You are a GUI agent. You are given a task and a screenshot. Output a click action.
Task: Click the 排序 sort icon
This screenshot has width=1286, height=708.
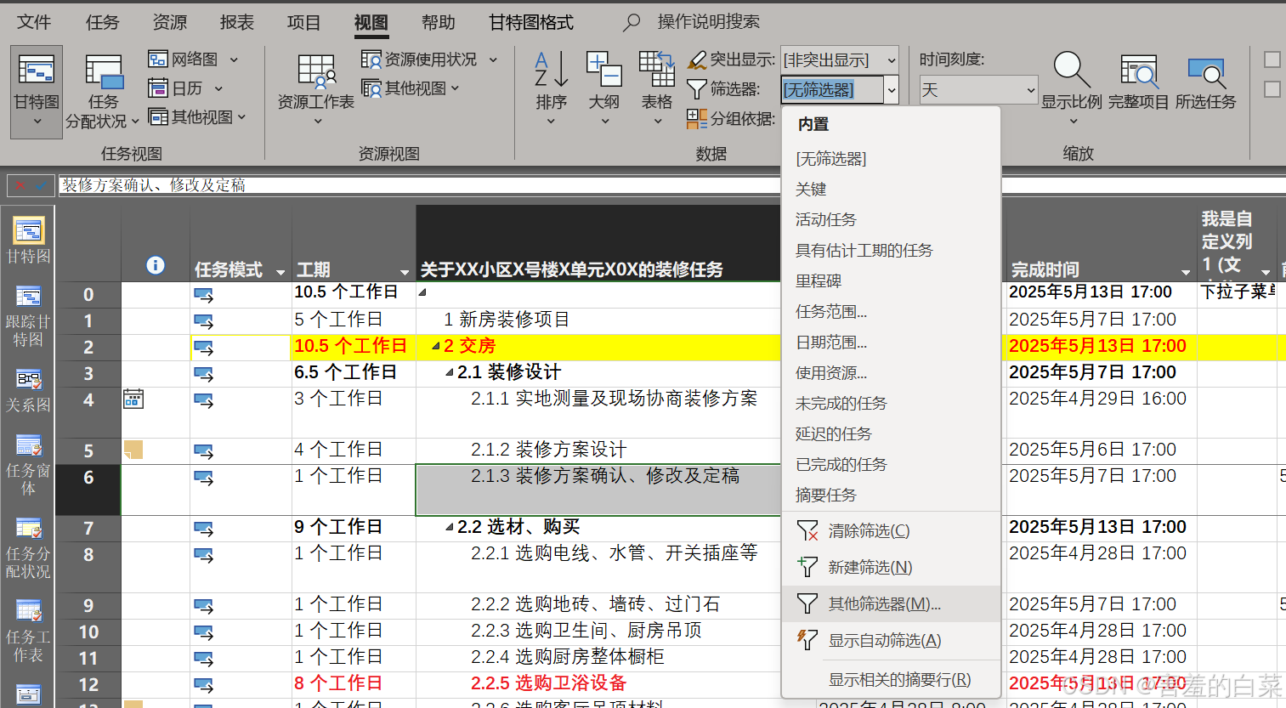click(551, 70)
